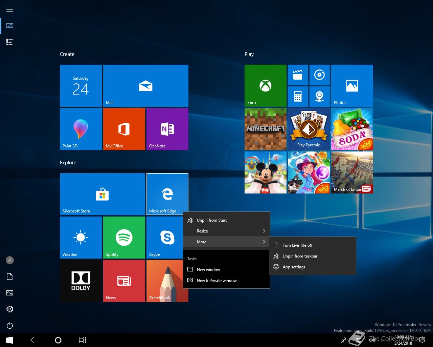
Task: Open the Weather tile
Action: click(81, 238)
